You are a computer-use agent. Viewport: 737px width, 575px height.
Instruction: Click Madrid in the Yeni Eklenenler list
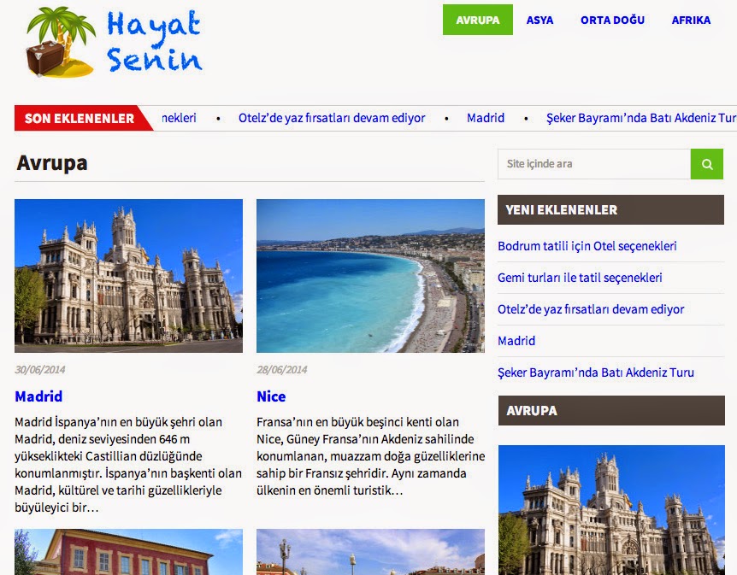(x=516, y=341)
